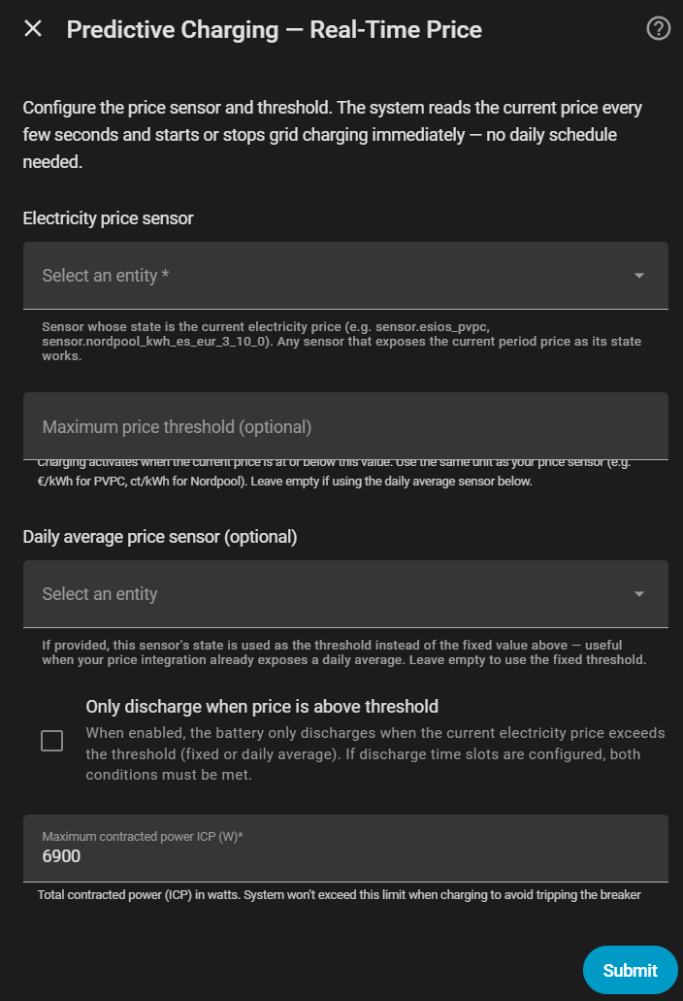
Task: Expand the Daily average price sensor arrow
Action: 638,594
